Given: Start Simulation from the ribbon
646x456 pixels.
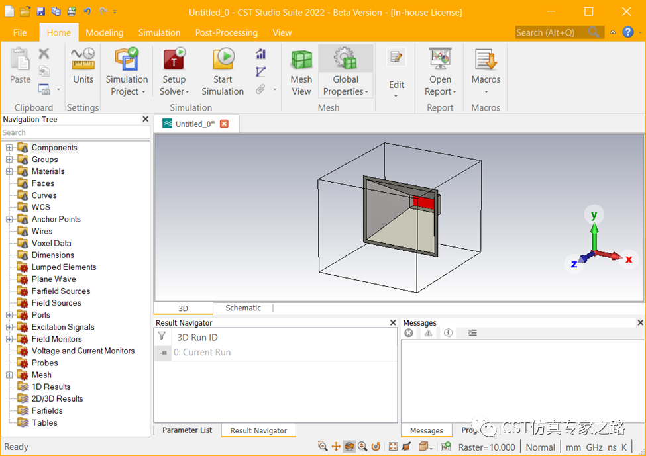Looking at the screenshot, I should [223, 71].
